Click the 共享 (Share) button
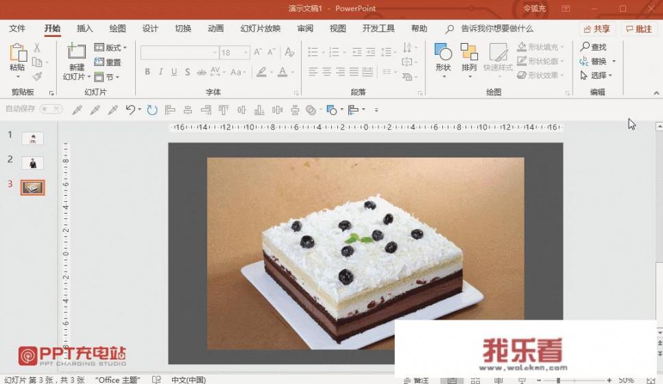The height and width of the screenshot is (384, 663). [x=596, y=29]
